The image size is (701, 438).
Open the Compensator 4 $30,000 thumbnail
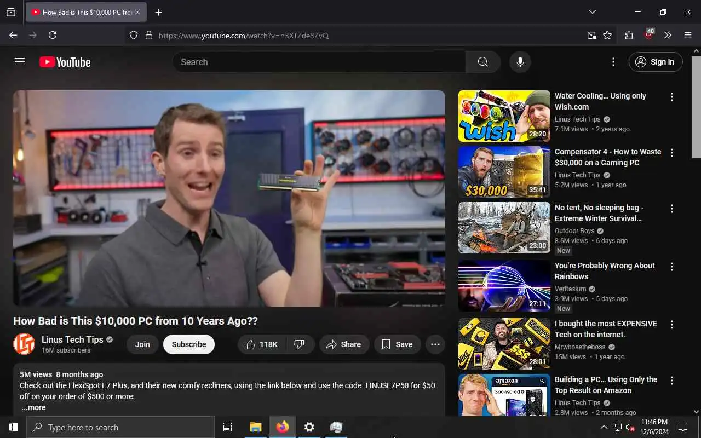pos(504,172)
